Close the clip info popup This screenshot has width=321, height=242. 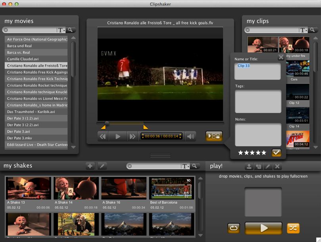[281, 57]
